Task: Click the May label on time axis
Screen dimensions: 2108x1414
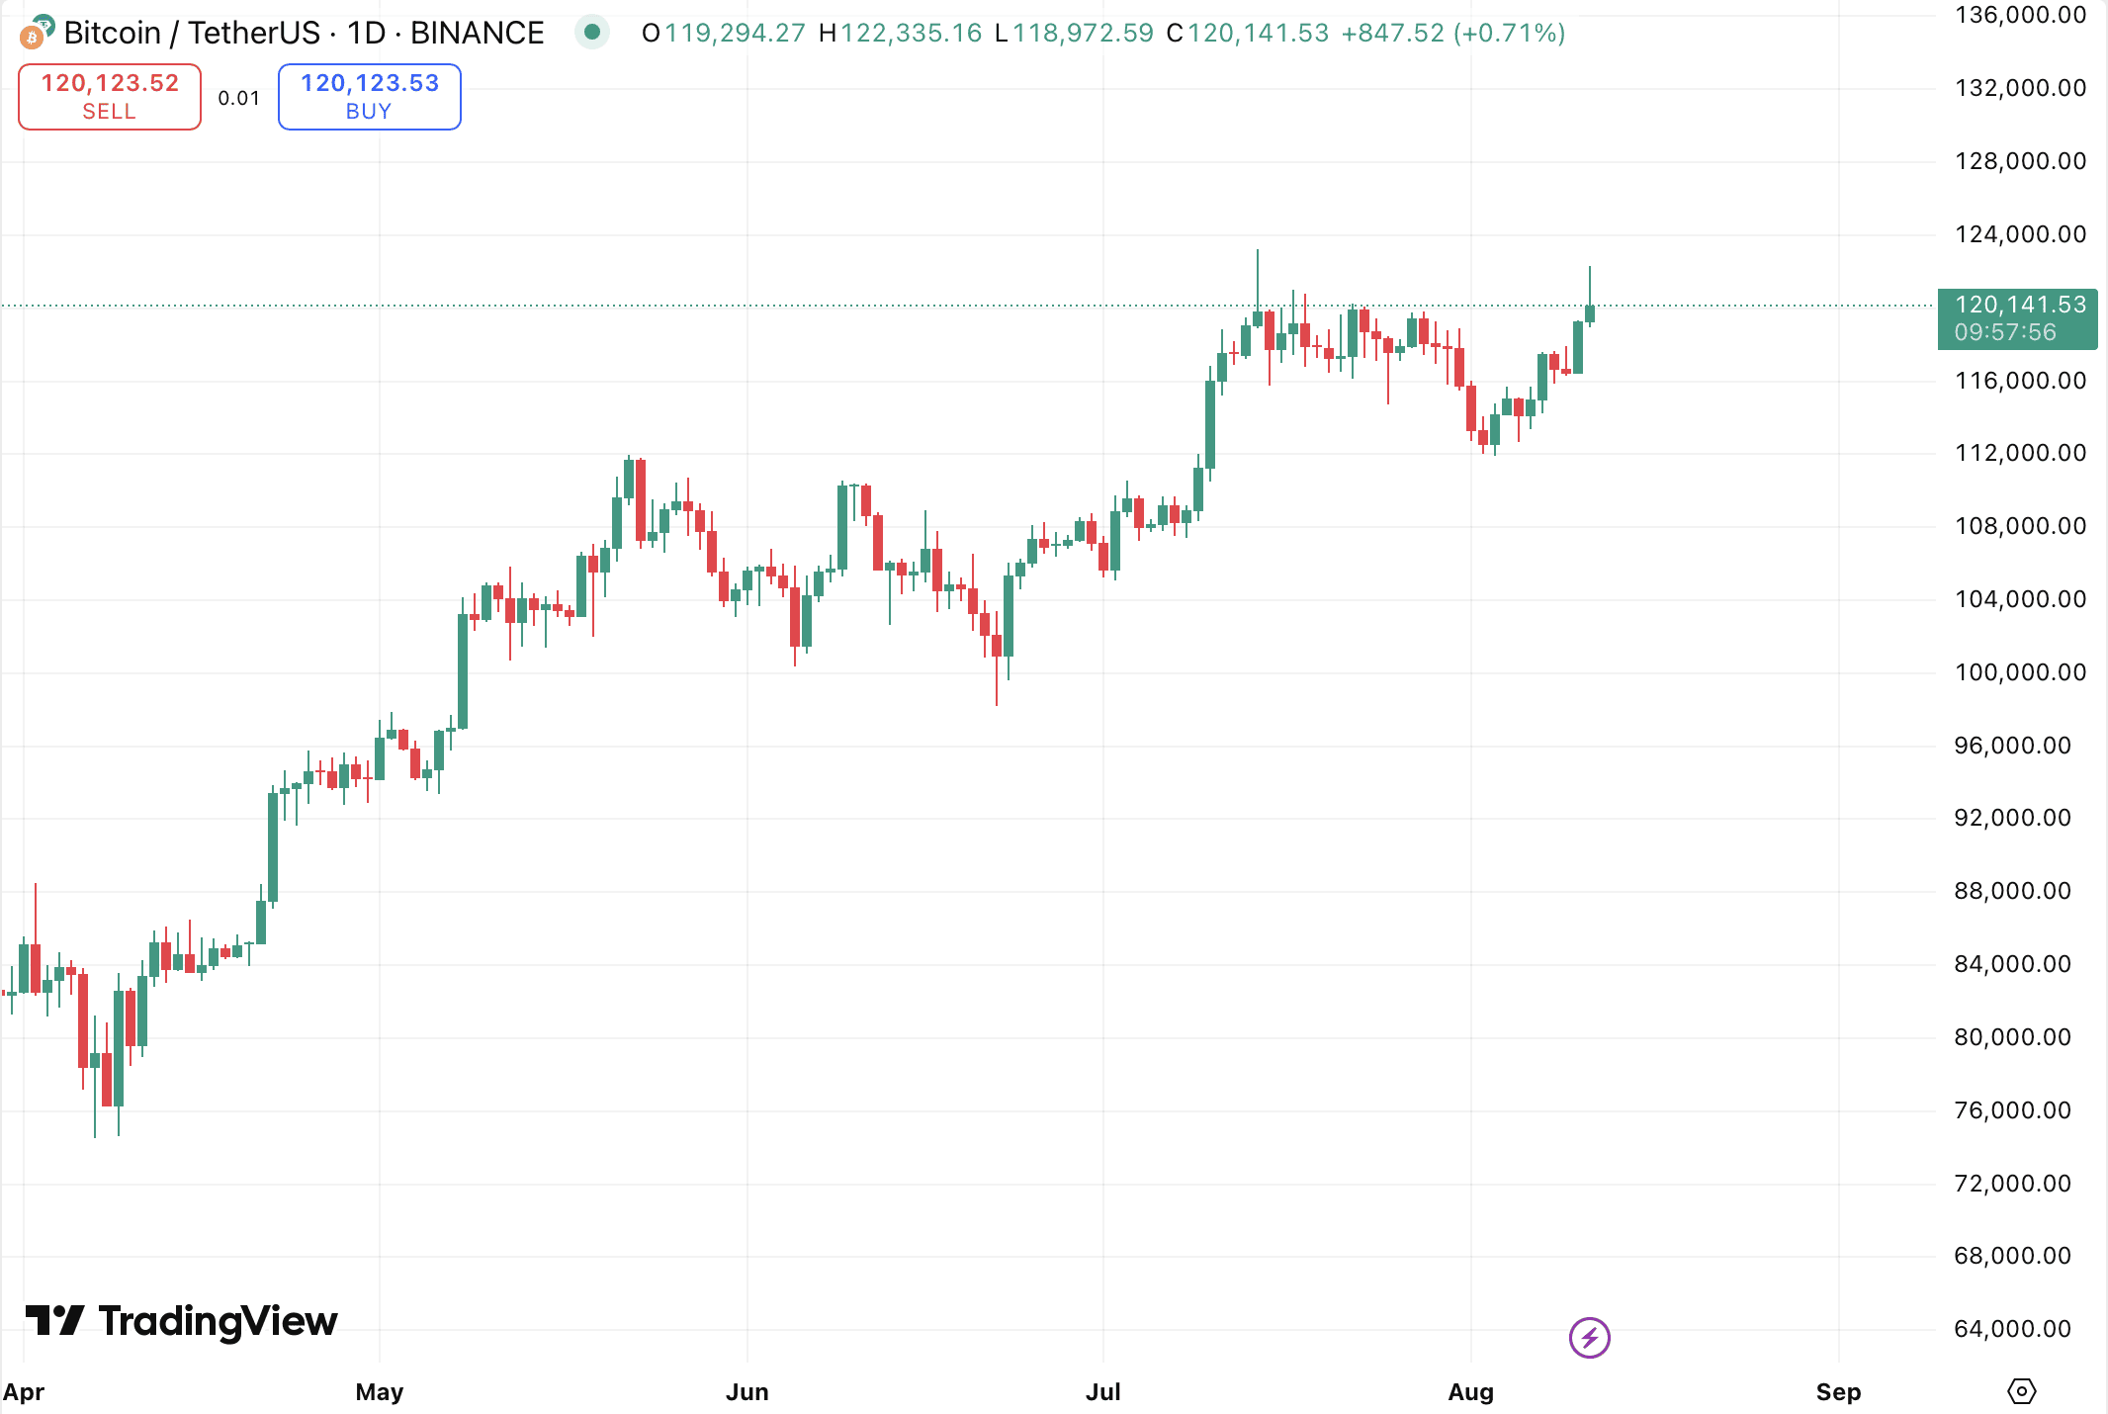Action: (379, 1392)
